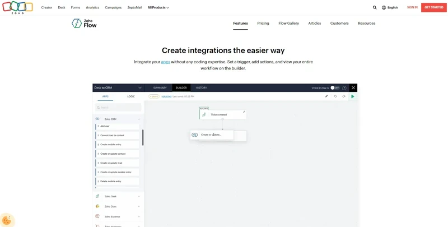
Task: Click the Draft status badge
Action: tap(154, 96)
